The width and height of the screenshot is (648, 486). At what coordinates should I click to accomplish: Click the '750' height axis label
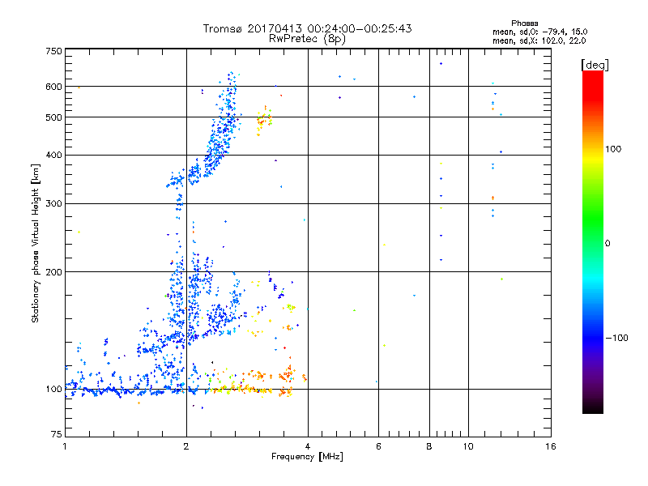[53, 51]
